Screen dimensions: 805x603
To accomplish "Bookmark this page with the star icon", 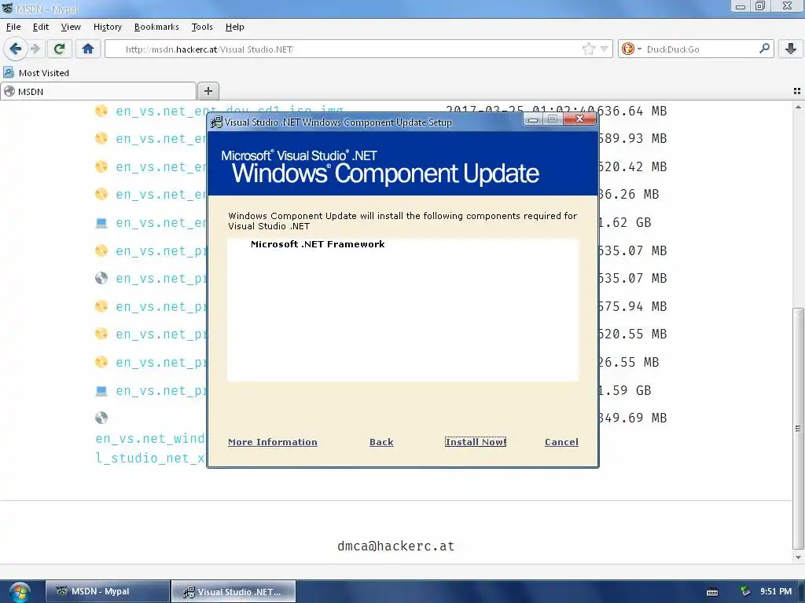I will pyautogui.click(x=588, y=49).
